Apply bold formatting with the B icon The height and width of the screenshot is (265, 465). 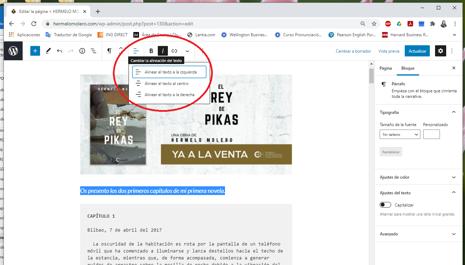(151, 51)
